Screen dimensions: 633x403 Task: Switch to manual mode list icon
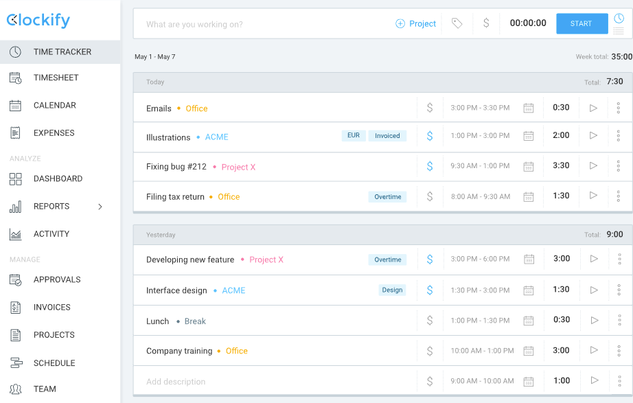pyautogui.click(x=619, y=31)
